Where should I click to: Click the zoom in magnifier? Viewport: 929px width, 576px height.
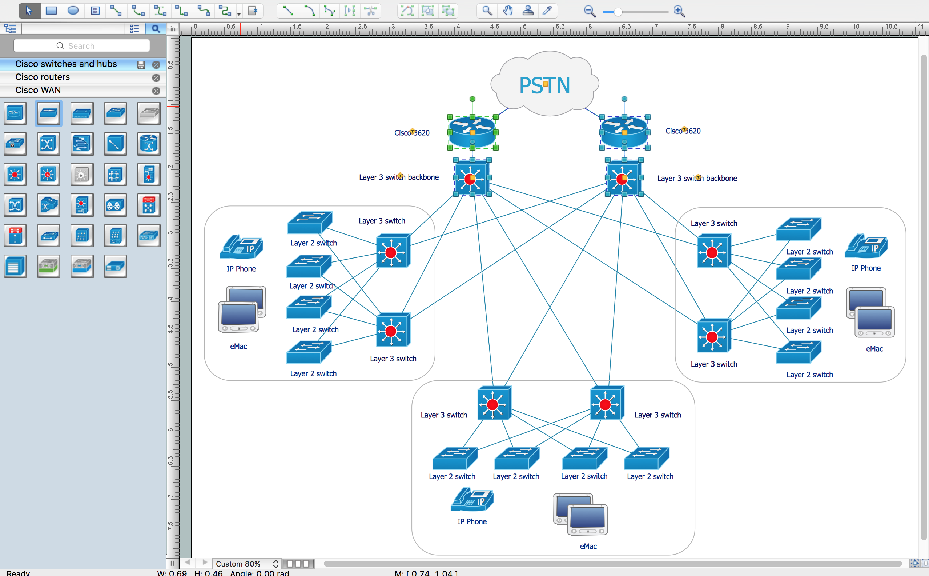679,11
